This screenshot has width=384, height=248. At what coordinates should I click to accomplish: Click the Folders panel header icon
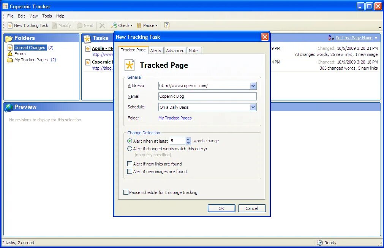[x=9, y=38]
